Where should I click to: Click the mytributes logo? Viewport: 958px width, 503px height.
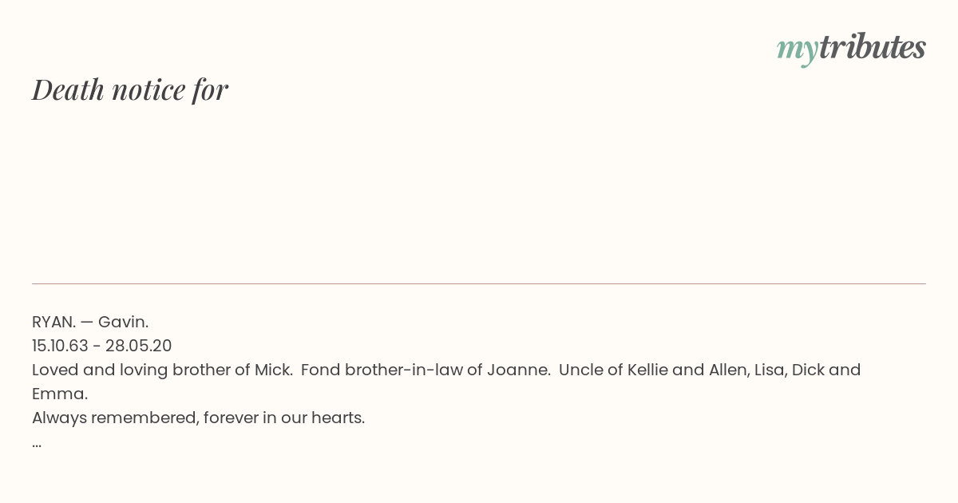point(851,48)
